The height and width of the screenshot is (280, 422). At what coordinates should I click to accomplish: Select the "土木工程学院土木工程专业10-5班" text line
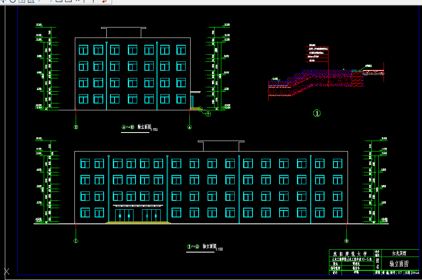pyautogui.click(x=352, y=259)
